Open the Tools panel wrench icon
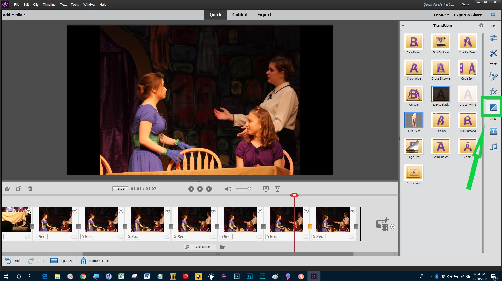The width and height of the screenshot is (502, 281). [x=493, y=53]
